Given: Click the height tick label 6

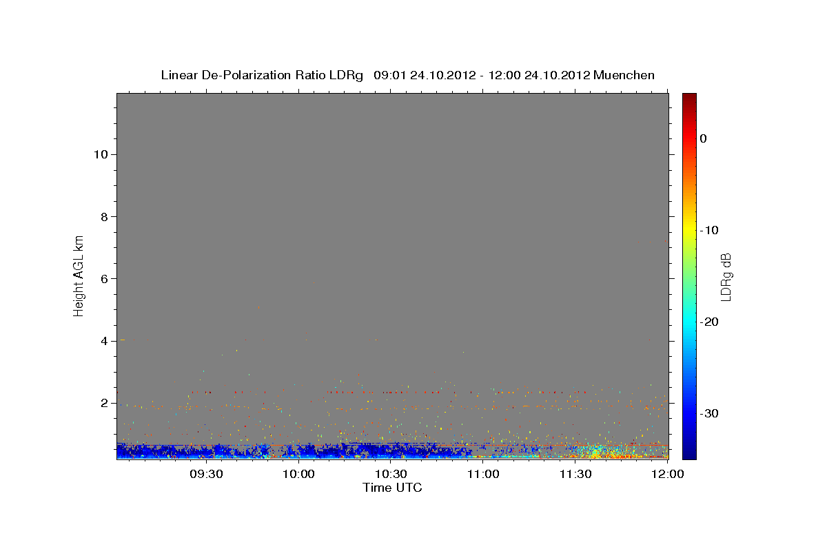Looking at the screenshot, I should tap(105, 279).
